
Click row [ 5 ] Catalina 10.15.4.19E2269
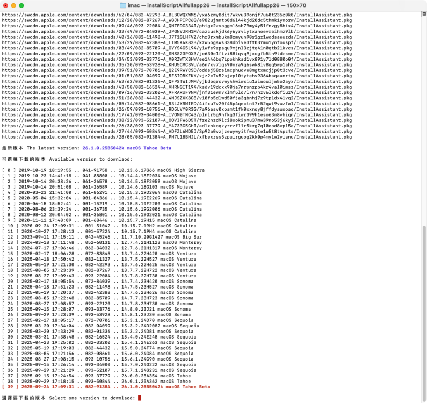click(x=102, y=198)
